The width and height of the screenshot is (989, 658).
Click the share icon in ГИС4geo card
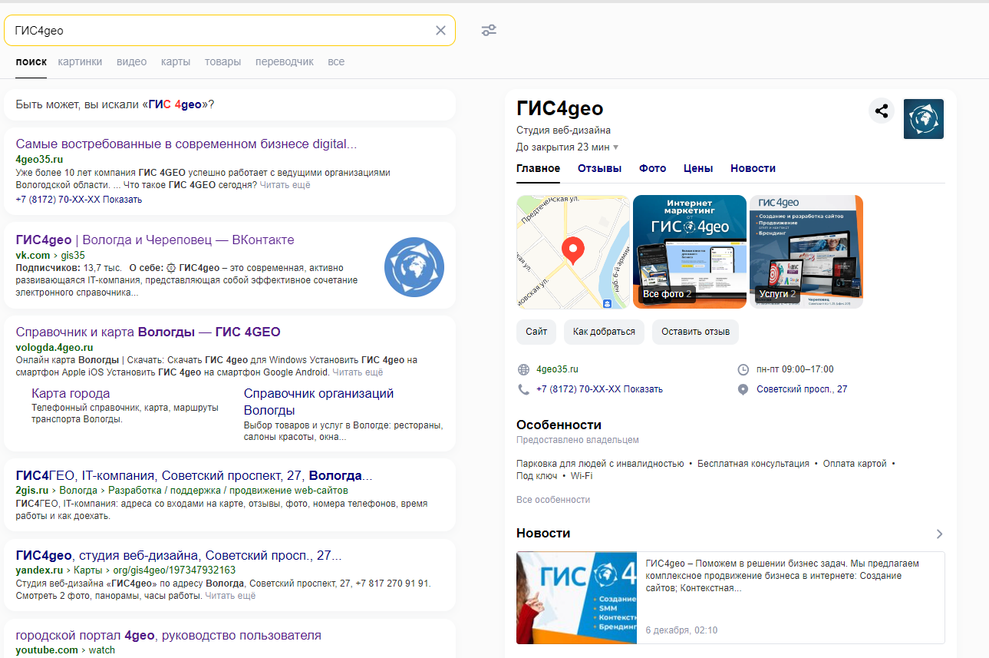[882, 111]
